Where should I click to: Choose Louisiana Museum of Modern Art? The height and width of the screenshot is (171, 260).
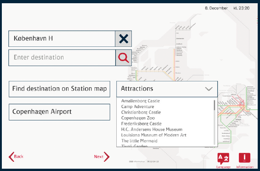[154, 135]
